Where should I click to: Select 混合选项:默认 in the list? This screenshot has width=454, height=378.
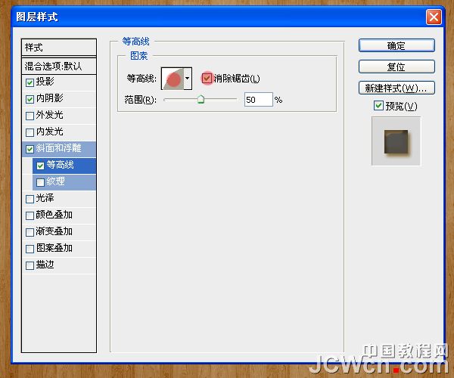pyautogui.click(x=59, y=66)
